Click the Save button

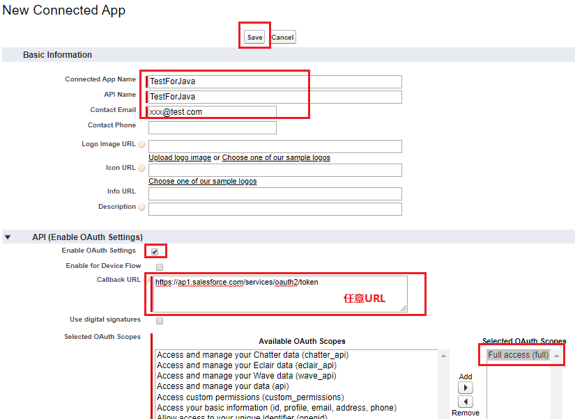[254, 37]
